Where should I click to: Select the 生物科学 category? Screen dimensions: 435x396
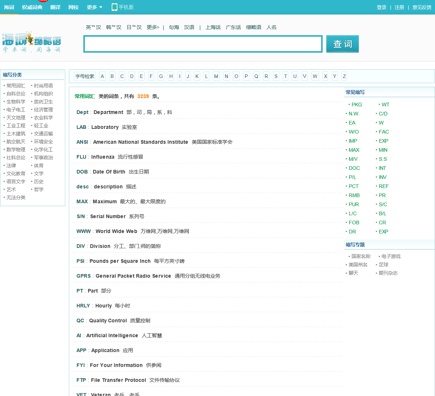(16, 102)
